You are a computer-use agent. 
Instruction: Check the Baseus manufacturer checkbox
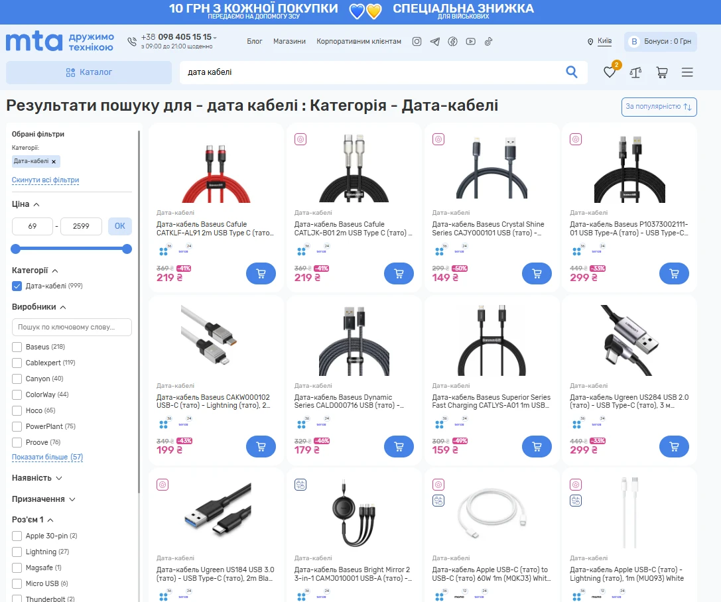click(x=17, y=347)
